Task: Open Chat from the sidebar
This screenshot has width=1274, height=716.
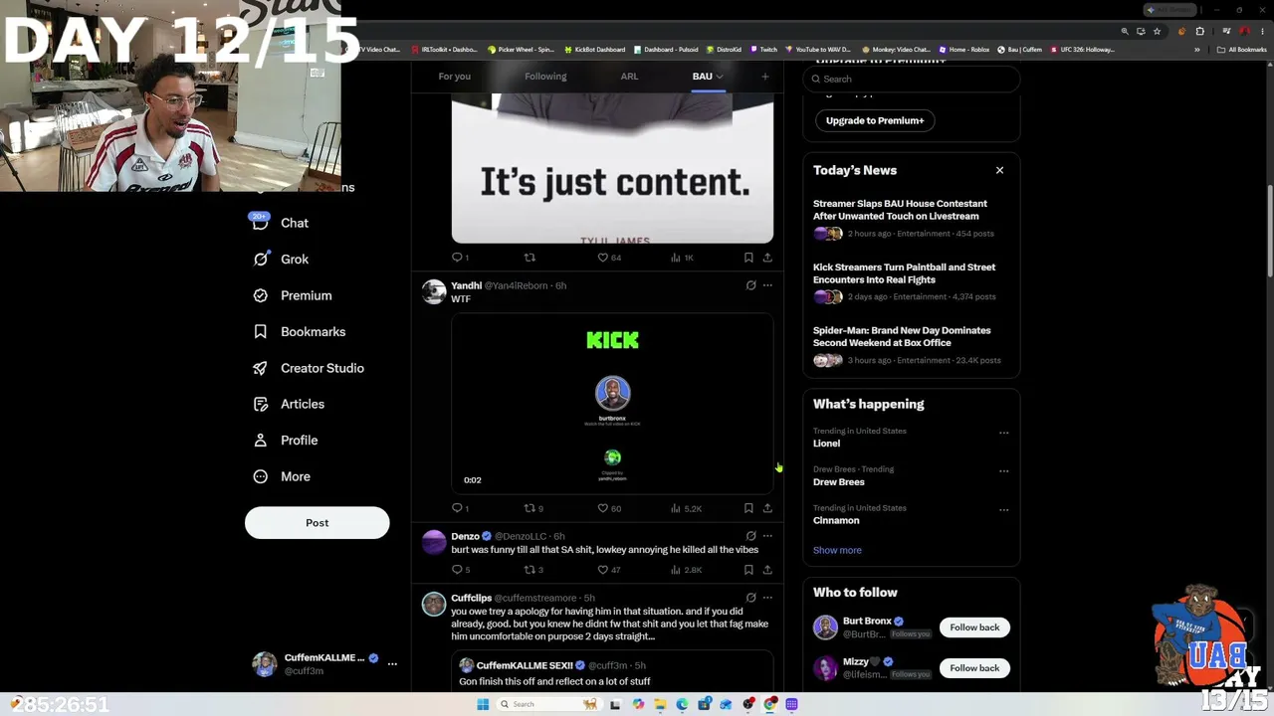Action: [280, 223]
